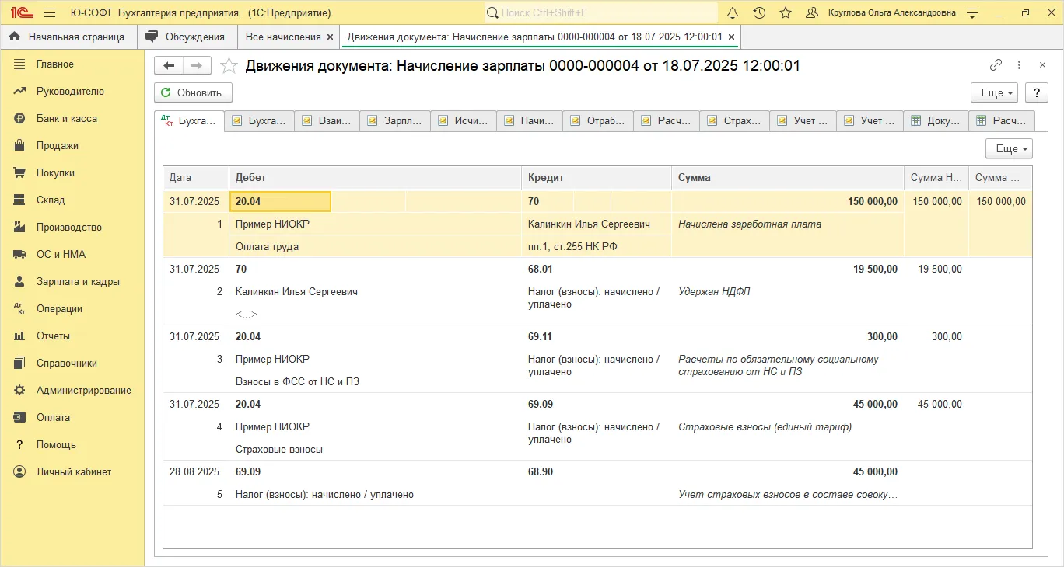Select credit account 68.01 cell
This screenshot has height=567, width=1064.
pyautogui.click(x=541, y=270)
